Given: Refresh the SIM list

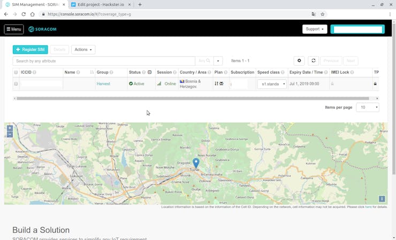Looking at the screenshot, I should pyautogui.click(x=313, y=61).
